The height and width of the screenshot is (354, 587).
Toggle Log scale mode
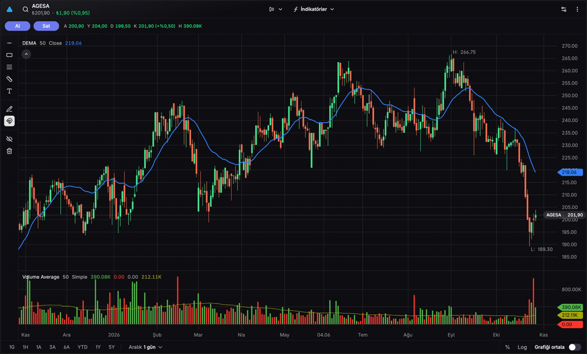522,347
